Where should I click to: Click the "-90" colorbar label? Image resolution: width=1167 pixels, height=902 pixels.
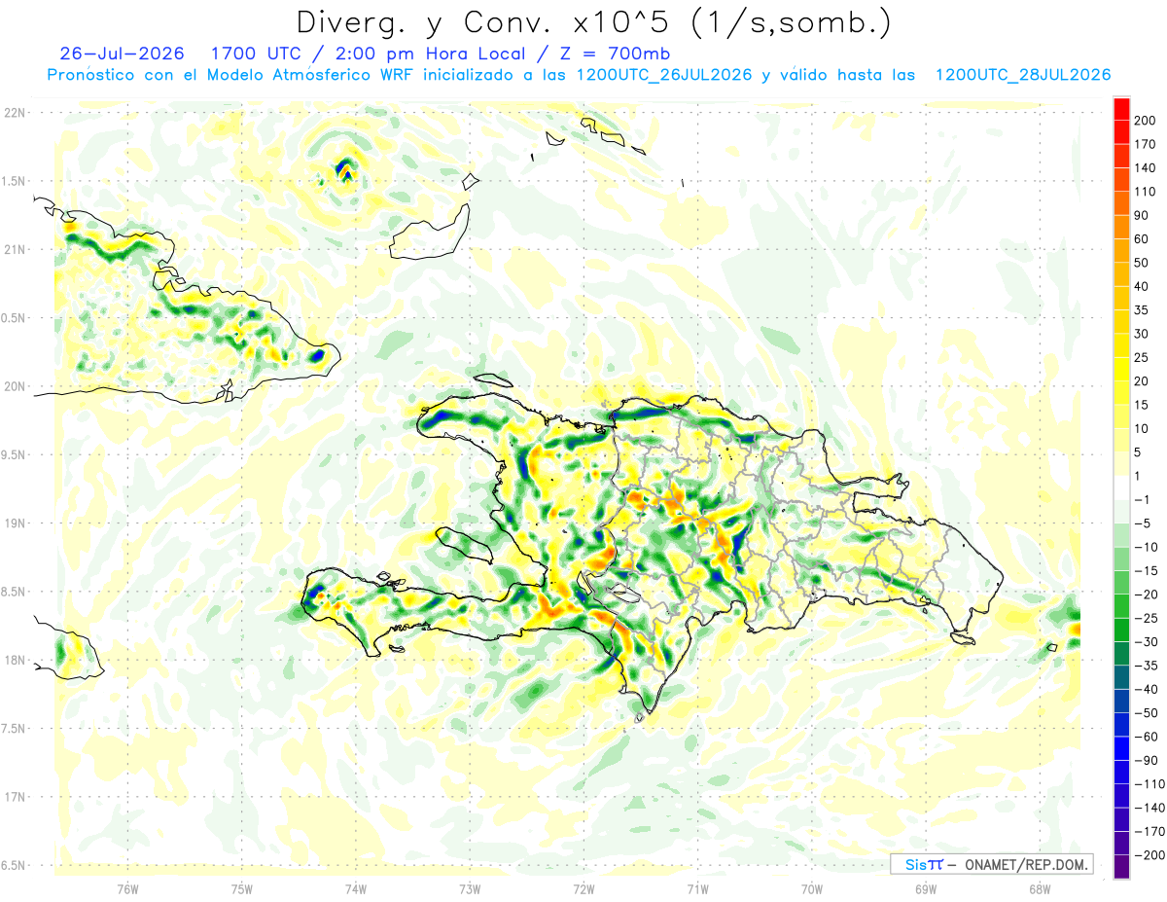(x=1145, y=760)
